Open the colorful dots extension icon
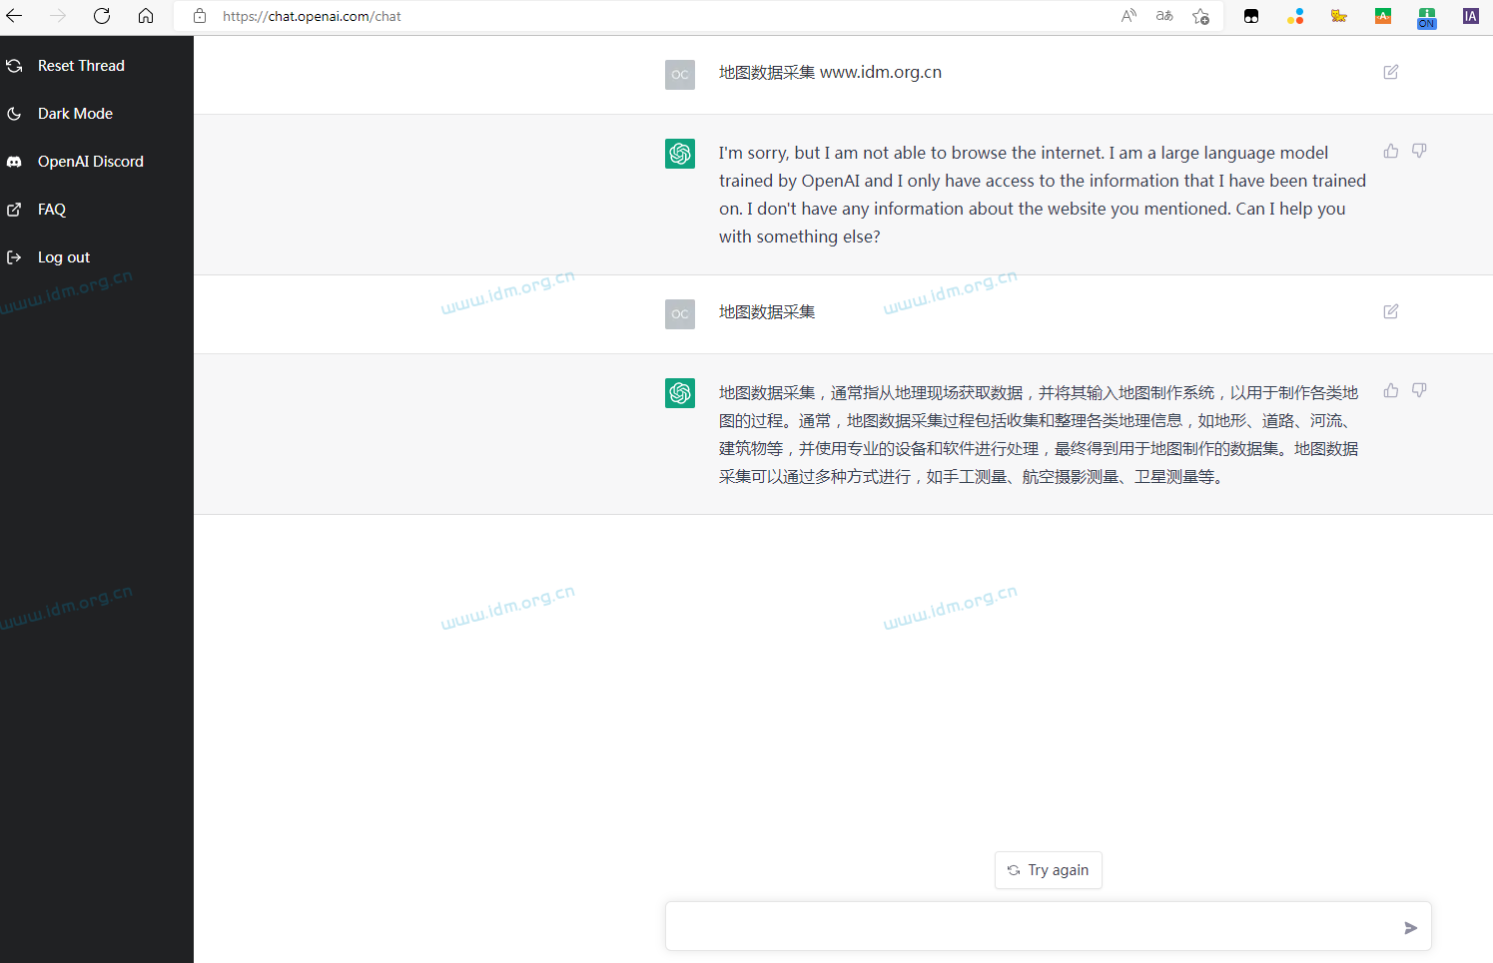 1295,16
